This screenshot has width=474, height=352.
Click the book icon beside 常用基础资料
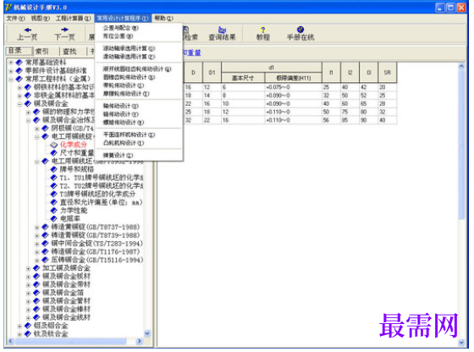[19, 63]
